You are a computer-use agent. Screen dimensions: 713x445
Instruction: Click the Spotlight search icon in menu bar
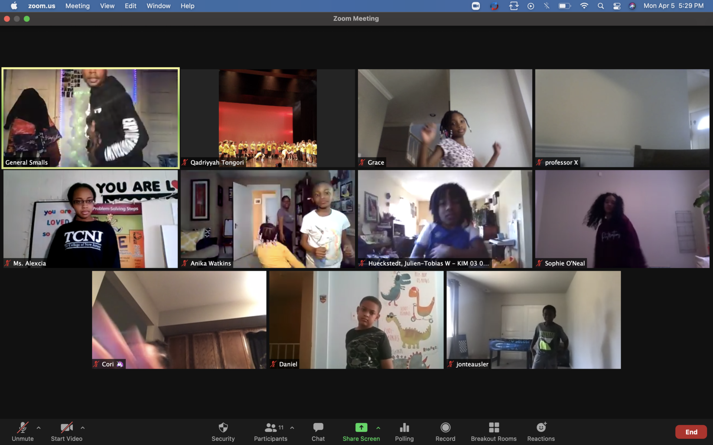coord(600,6)
